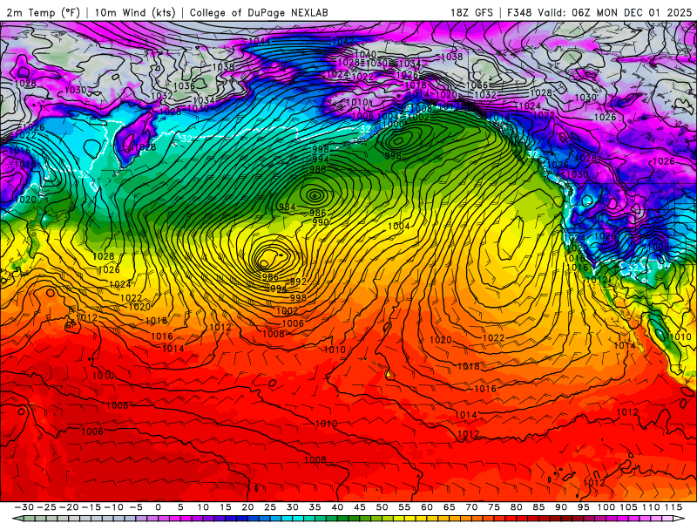Click the 35 tick on temperature scale
The height and width of the screenshot is (523, 697).
click(315, 507)
